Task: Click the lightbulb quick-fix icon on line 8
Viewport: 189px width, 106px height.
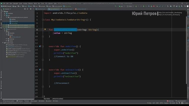Action: coord(45,29)
